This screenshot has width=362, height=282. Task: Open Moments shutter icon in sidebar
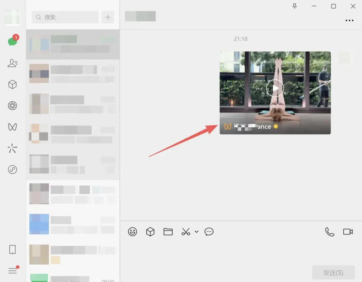[x=12, y=106]
